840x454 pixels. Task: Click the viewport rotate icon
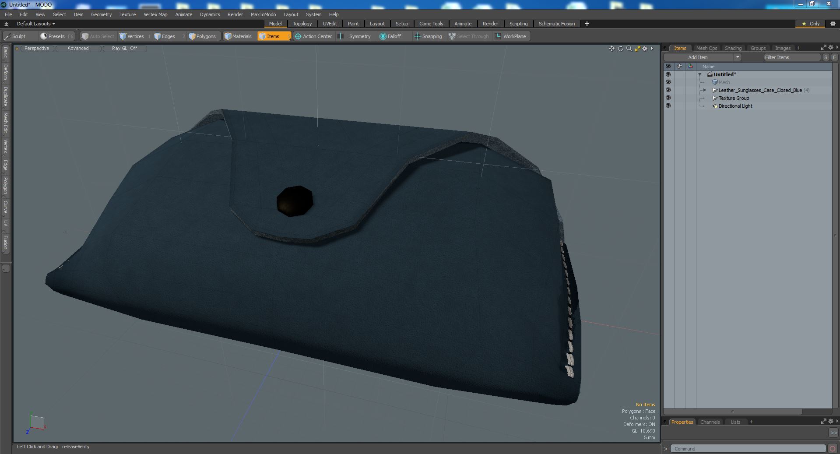(x=620, y=49)
